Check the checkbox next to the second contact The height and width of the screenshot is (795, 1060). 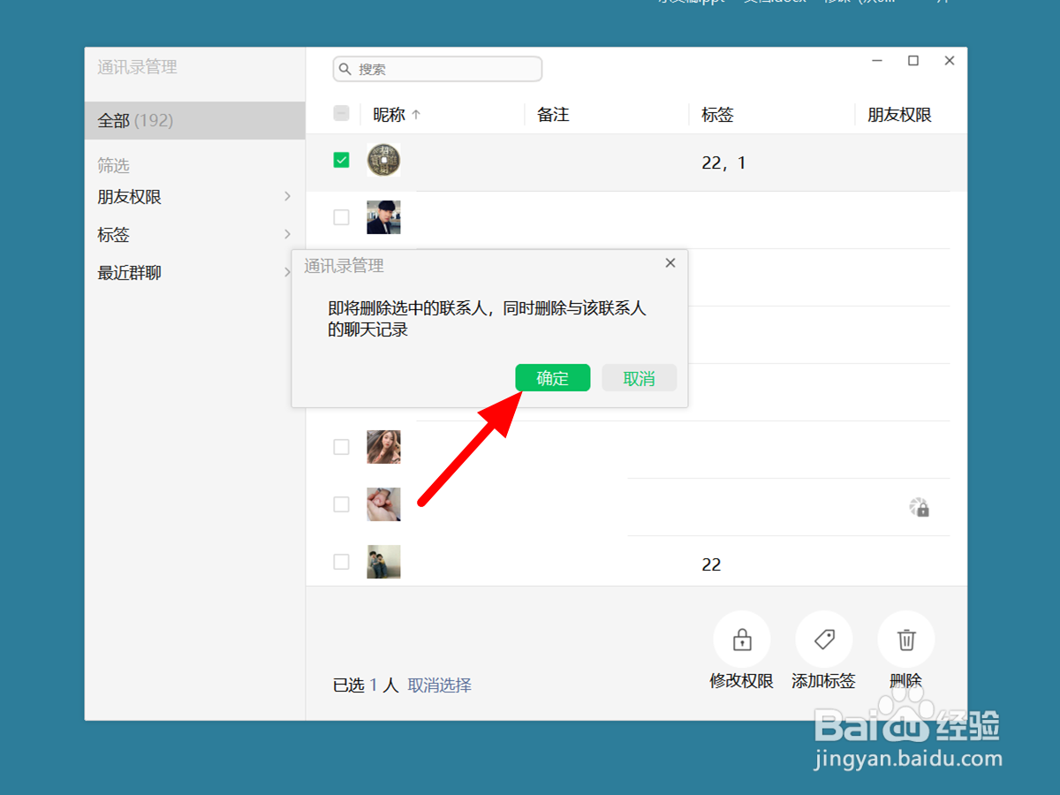(x=341, y=217)
